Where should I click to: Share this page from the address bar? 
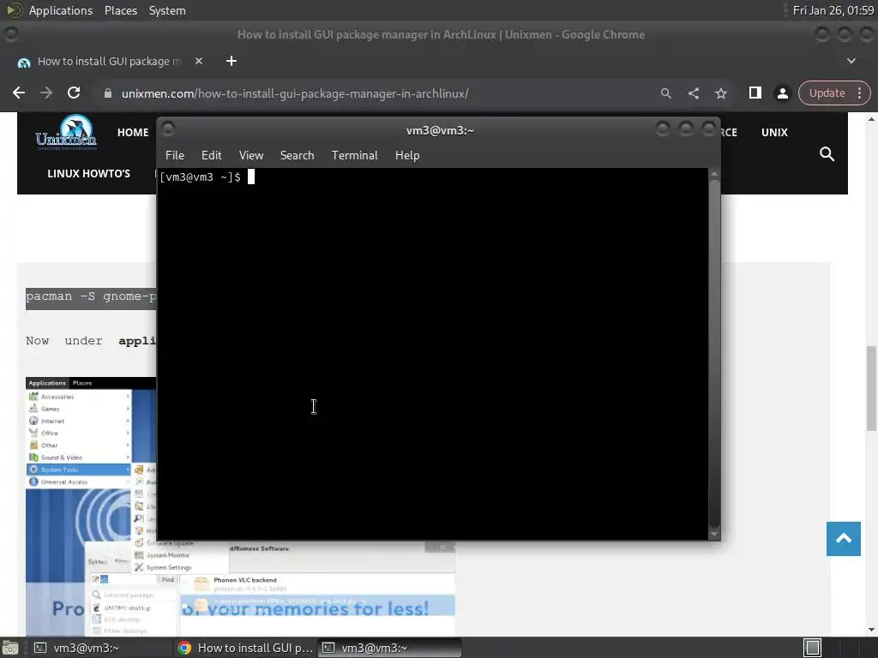(693, 93)
